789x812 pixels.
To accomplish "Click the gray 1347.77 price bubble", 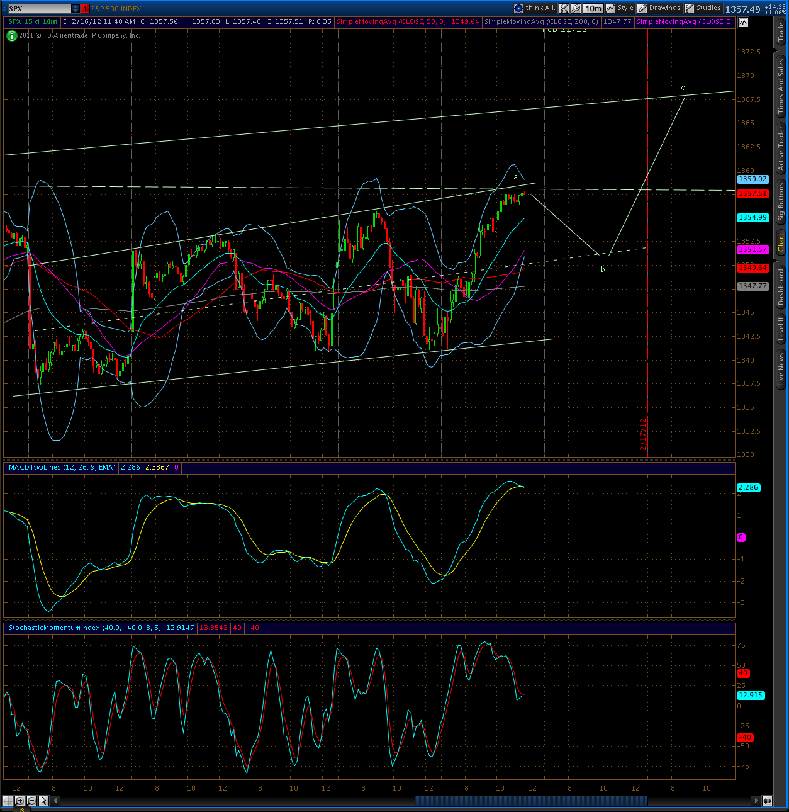I will click(753, 286).
